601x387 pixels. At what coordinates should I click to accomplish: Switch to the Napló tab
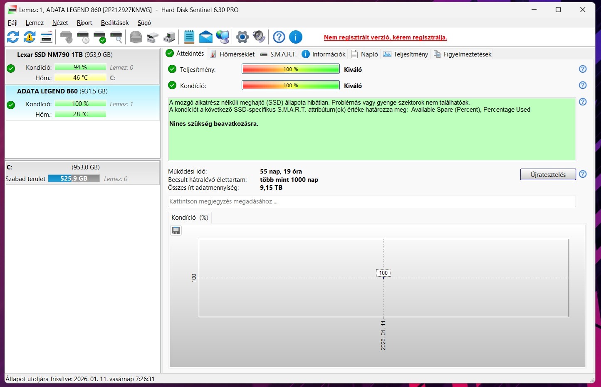coord(364,54)
